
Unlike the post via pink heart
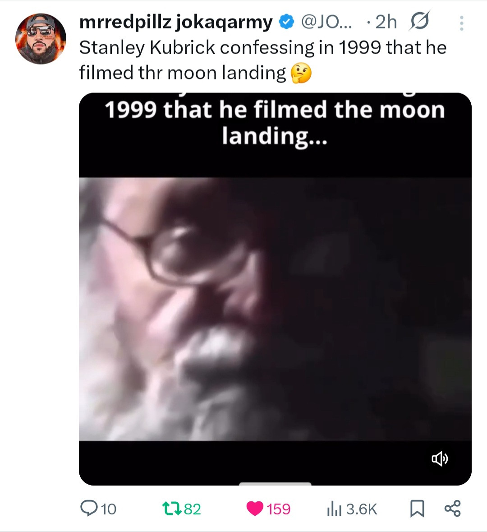pos(255,509)
